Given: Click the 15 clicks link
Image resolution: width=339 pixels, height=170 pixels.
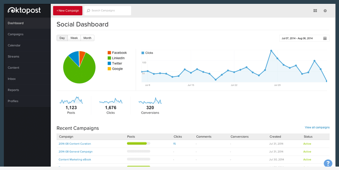Looking at the screenshot, I should click(x=174, y=144).
